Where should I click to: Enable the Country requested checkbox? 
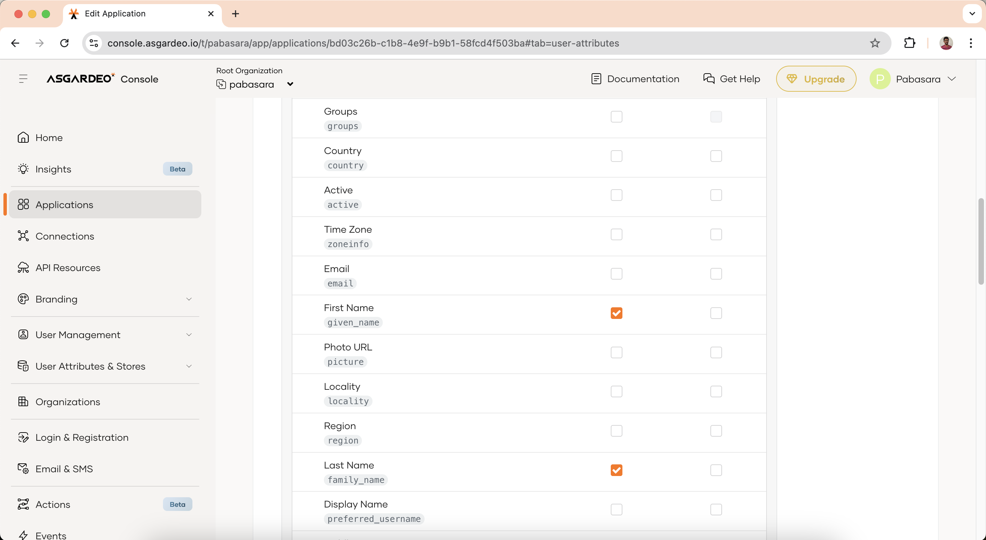click(616, 156)
